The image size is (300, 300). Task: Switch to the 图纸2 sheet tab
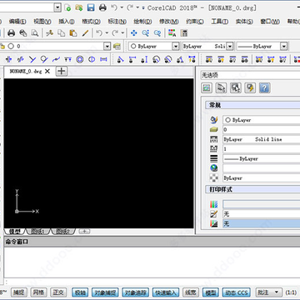tap(62, 232)
